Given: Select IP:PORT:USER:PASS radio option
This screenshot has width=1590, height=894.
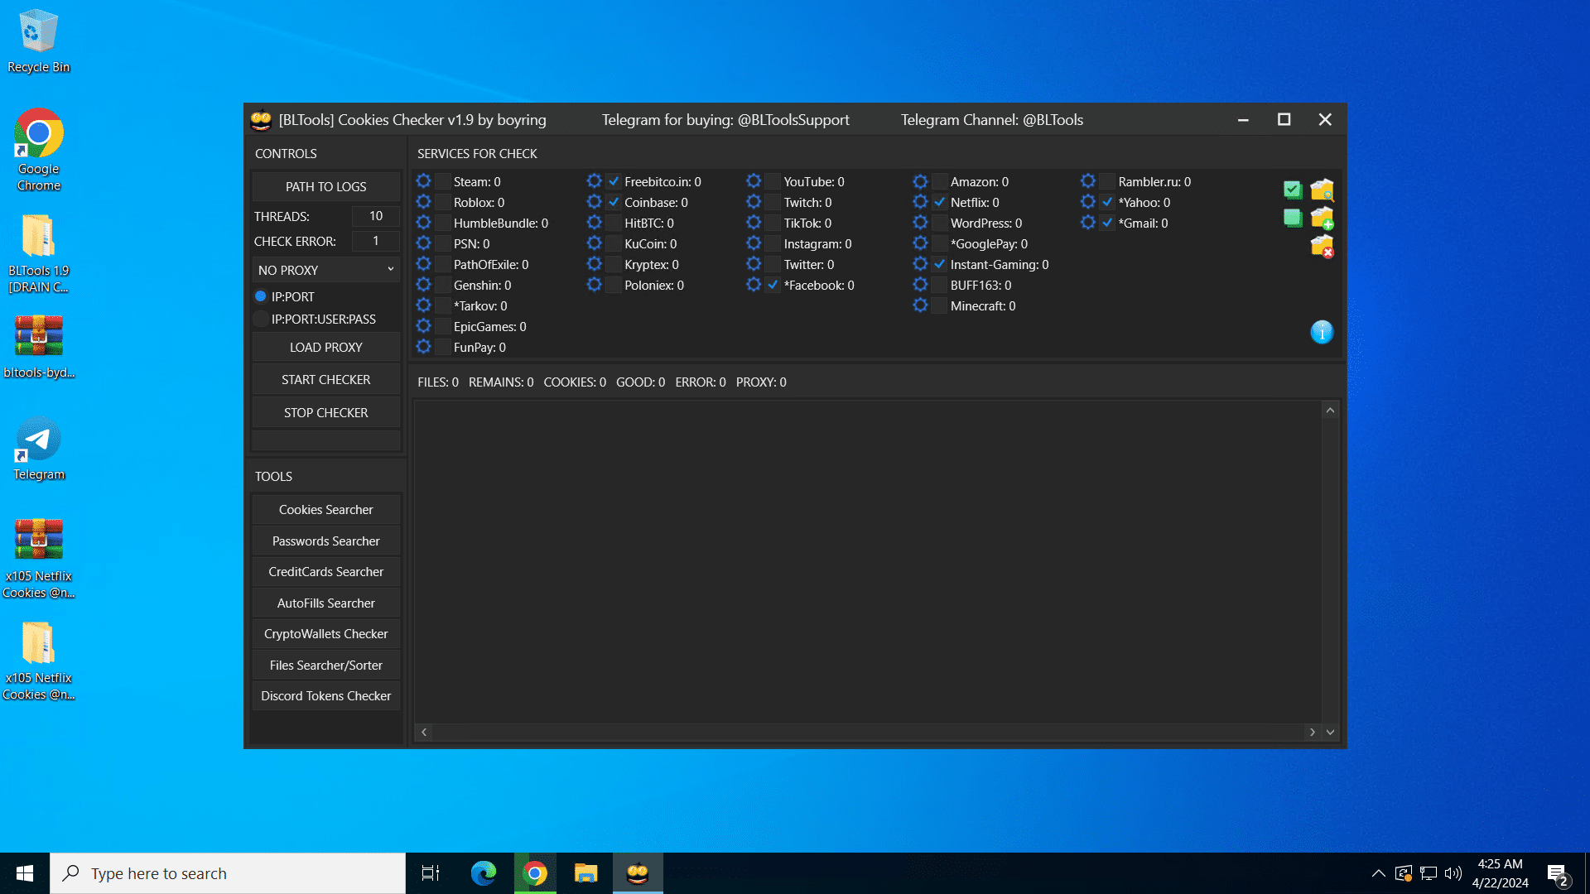Looking at the screenshot, I should [x=261, y=319].
